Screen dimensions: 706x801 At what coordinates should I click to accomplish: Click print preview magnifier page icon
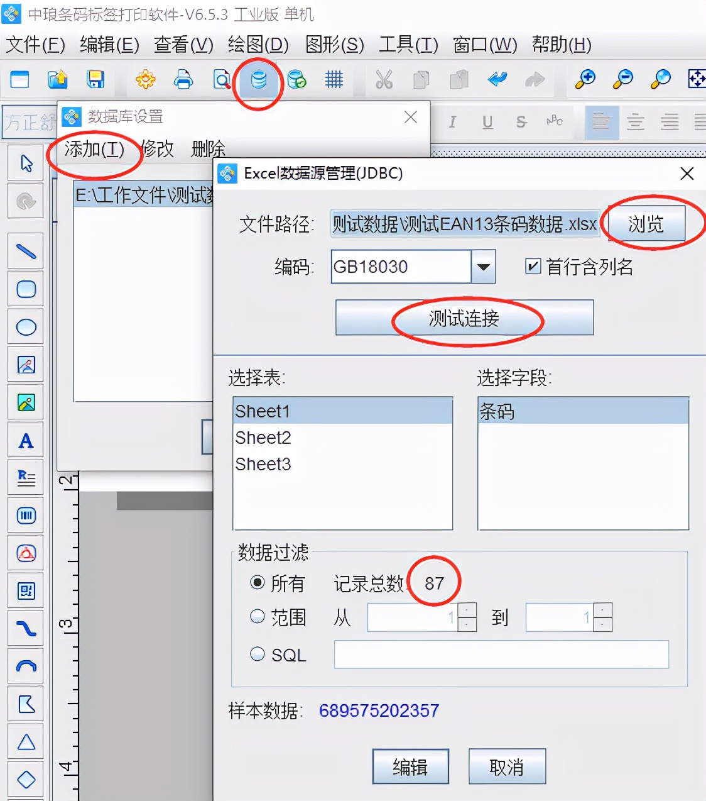point(222,79)
